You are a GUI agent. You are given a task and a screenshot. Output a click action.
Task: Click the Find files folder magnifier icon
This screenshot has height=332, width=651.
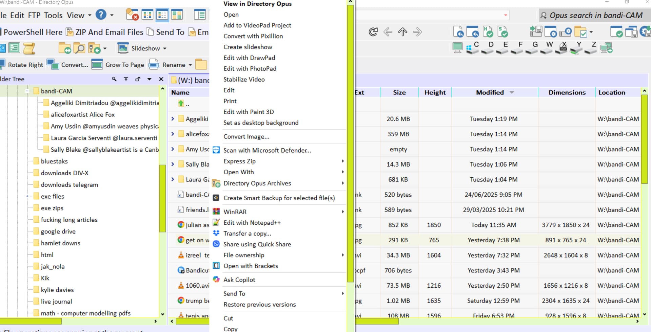click(79, 48)
